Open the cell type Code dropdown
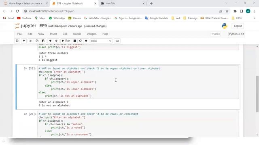 coord(101,41)
